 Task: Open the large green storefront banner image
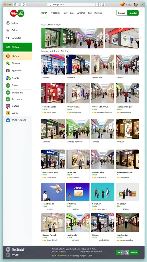click(x=72, y=38)
